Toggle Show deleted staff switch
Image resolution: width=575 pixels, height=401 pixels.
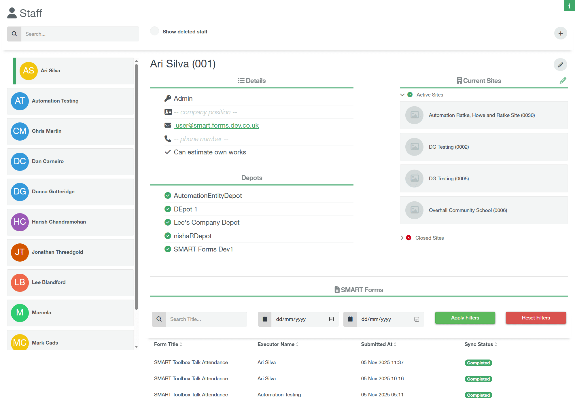coord(155,31)
